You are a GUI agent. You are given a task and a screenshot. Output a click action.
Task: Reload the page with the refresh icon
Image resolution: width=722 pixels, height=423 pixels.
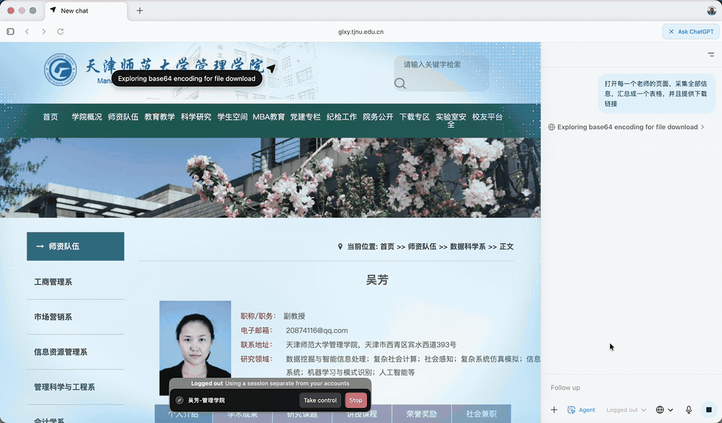pyautogui.click(x=60, y=32)
